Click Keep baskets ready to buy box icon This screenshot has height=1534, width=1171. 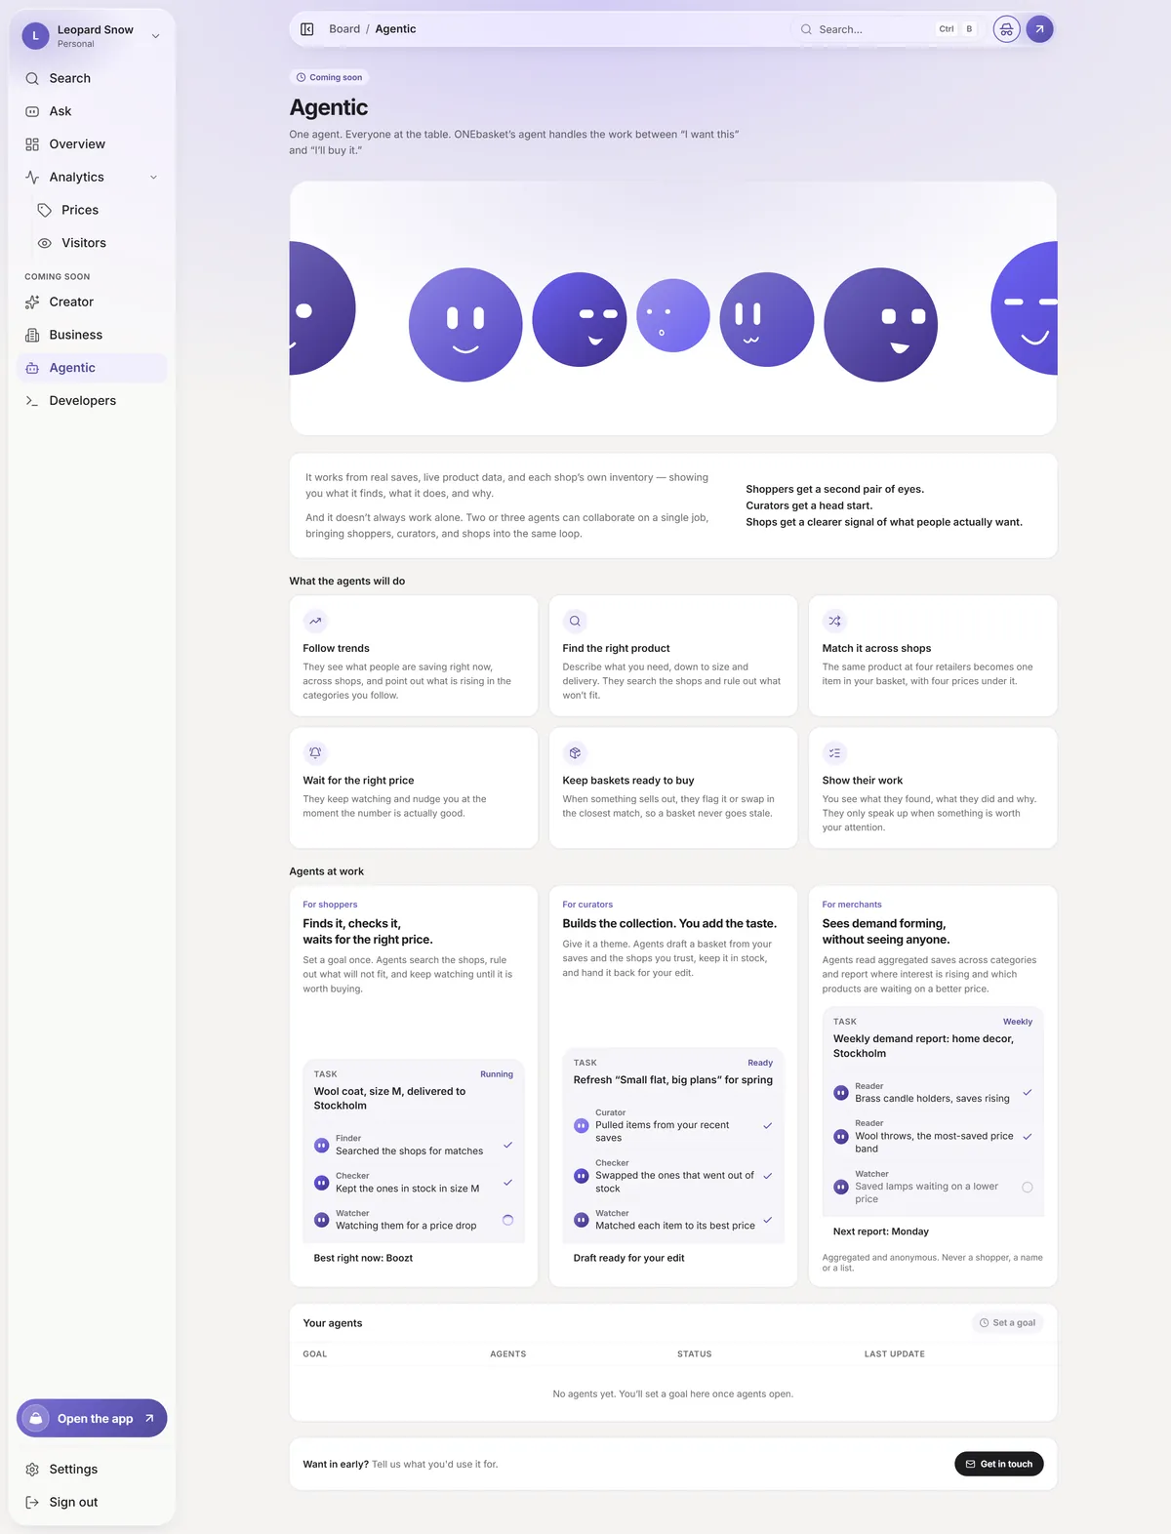[x=575, y=752]
